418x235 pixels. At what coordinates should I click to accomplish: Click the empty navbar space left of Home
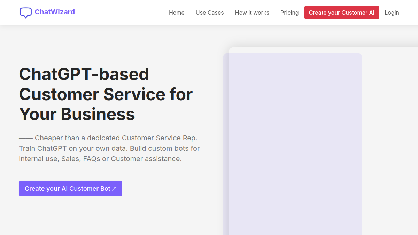click(122, 13)
